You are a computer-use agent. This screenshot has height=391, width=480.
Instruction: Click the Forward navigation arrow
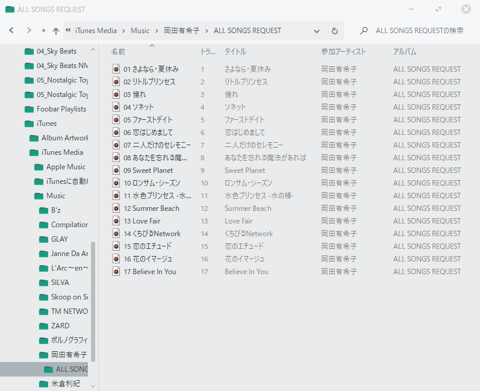(28, 31)
